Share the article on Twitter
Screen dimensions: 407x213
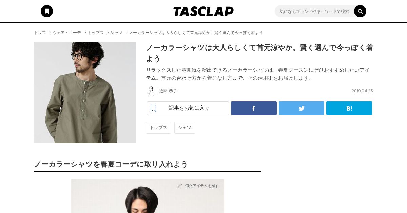tap(302, 108)
